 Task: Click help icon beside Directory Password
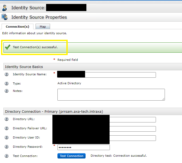pos(7,147)
